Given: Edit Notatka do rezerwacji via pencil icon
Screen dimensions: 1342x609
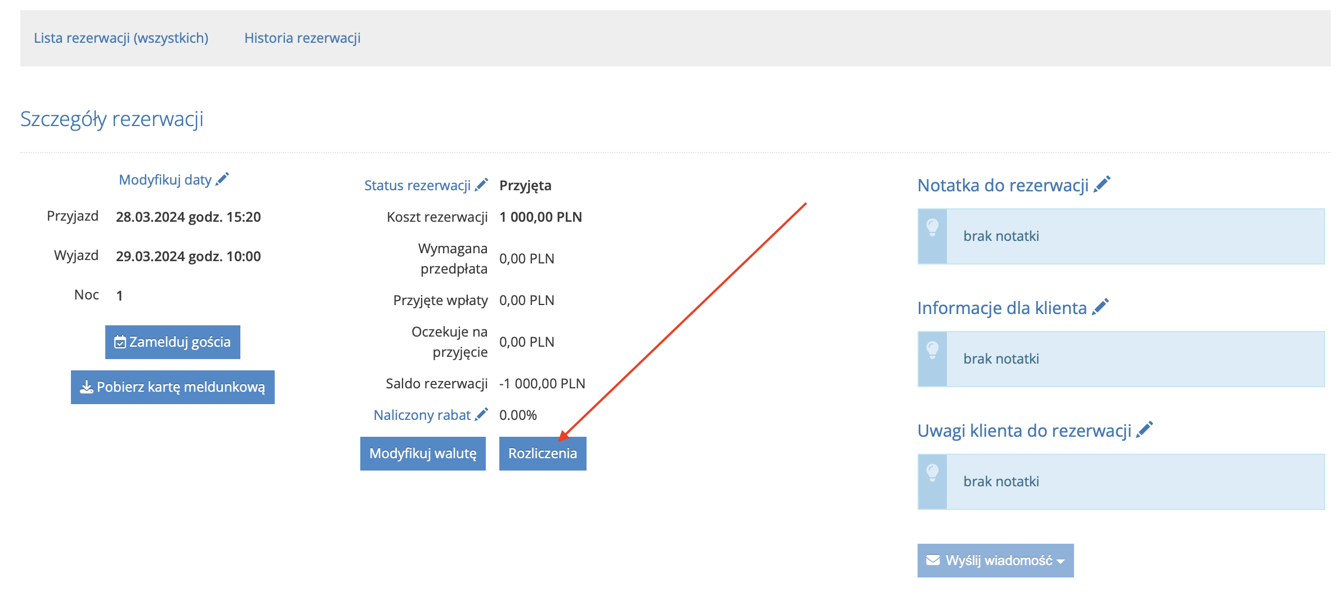Looking at the screenshot, I should coord(1102,184).
